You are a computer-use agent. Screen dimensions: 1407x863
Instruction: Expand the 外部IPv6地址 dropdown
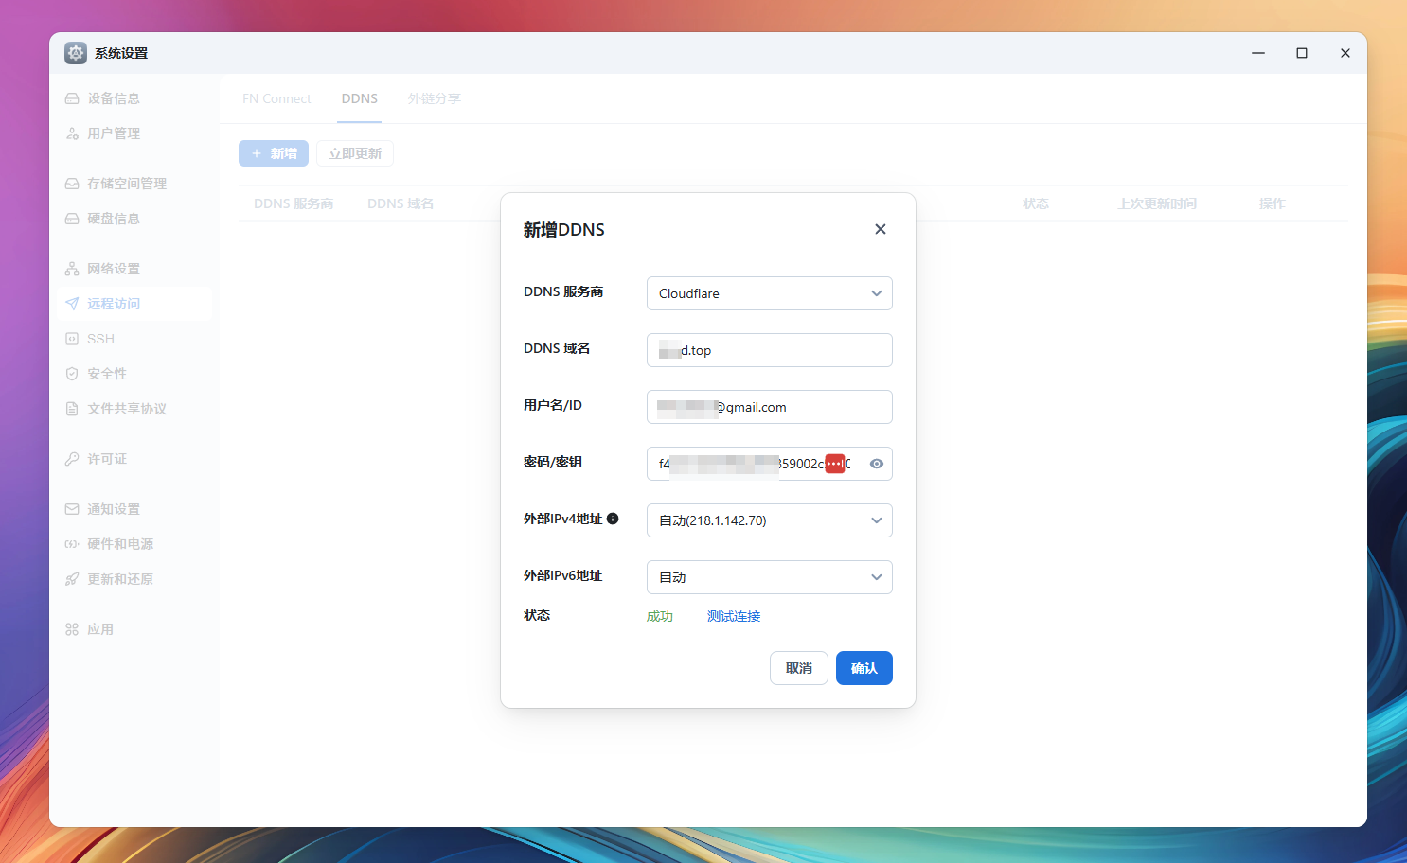pos(769,577)
